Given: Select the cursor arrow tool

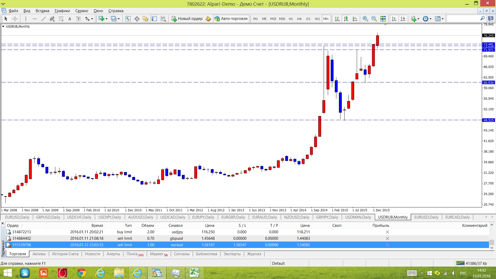Looking at the screenshot, I should pos(6,19).
